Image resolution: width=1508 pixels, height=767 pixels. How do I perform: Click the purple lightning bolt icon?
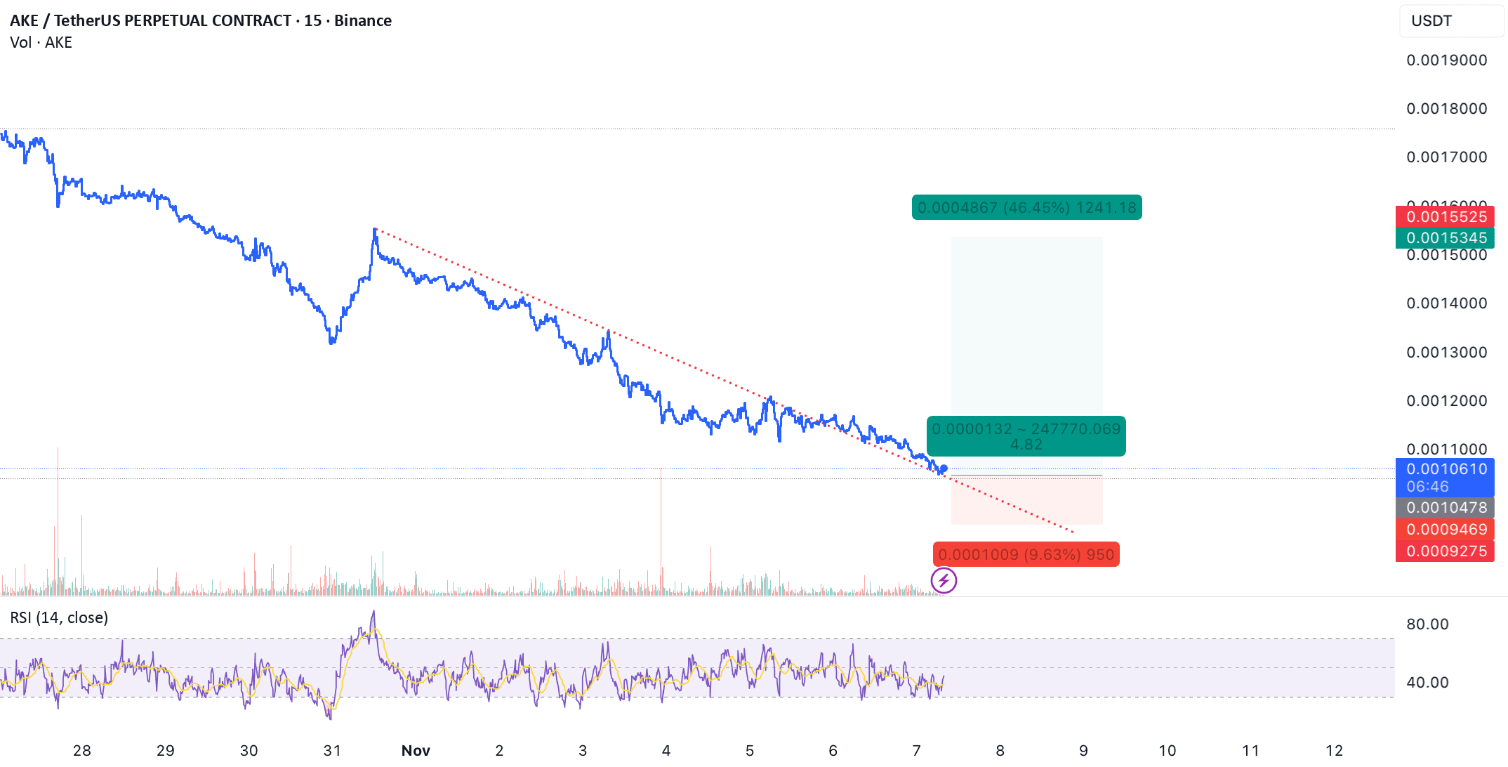pyautogui.click(x=944, y=581)
